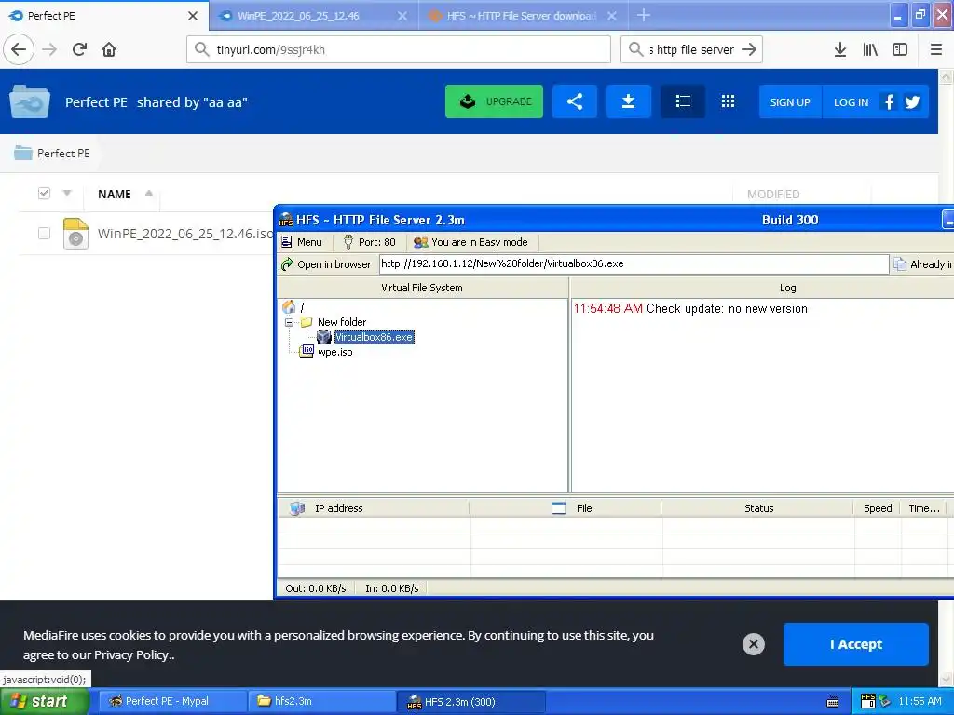The image size is (954, 715).
Task: Click the browser forward arrow
Action: (x=49, y=49)
